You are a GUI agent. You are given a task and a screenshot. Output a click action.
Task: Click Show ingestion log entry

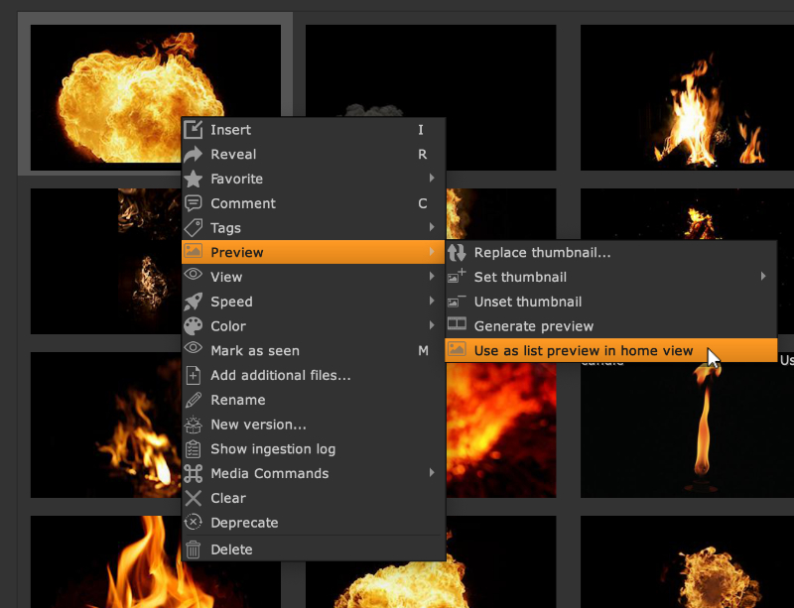(x=272, y=448)
